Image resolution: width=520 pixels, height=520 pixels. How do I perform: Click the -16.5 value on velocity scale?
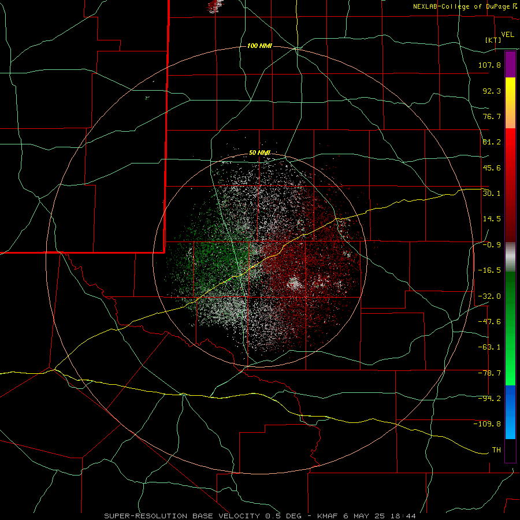pyautogui.click(x=489, y=270)
